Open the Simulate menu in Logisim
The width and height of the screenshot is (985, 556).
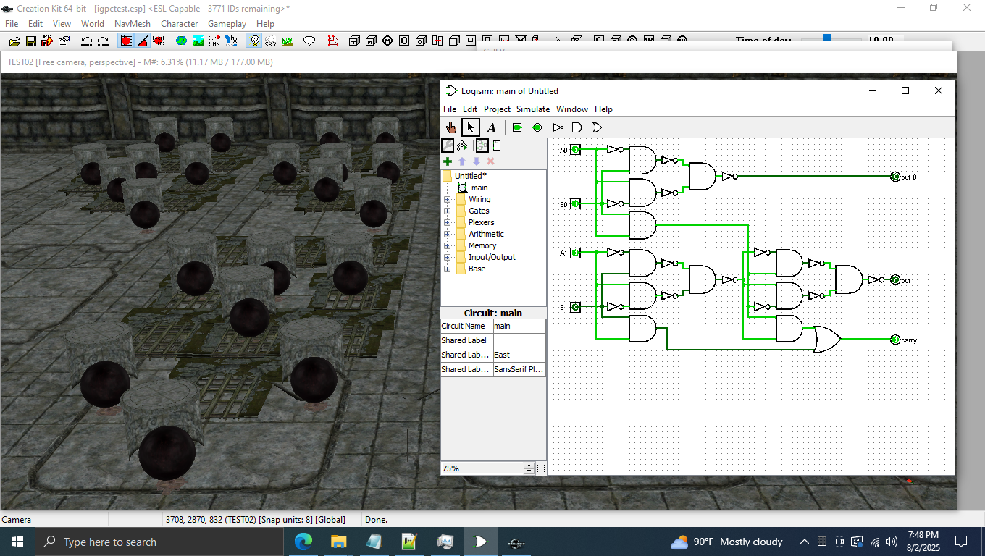[x=532, y=109]
